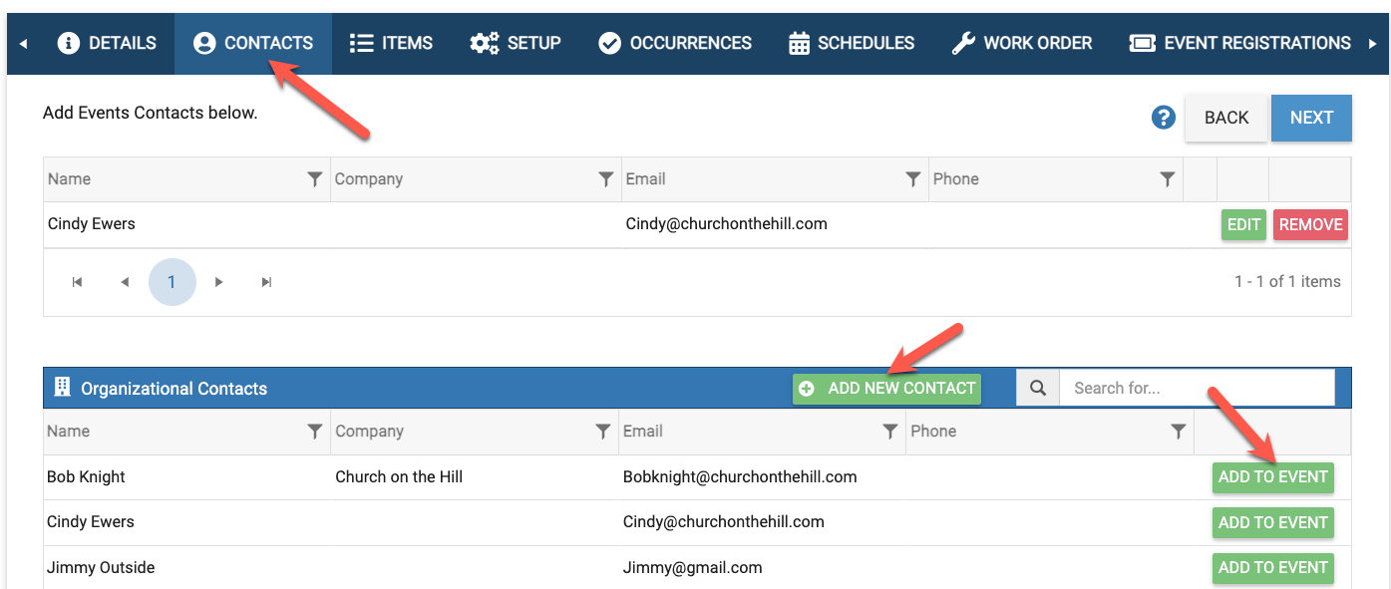The image size is (1391, 589).
Task: Open filter dropdown for Organizational Phone column
Action: [1178, 432]
